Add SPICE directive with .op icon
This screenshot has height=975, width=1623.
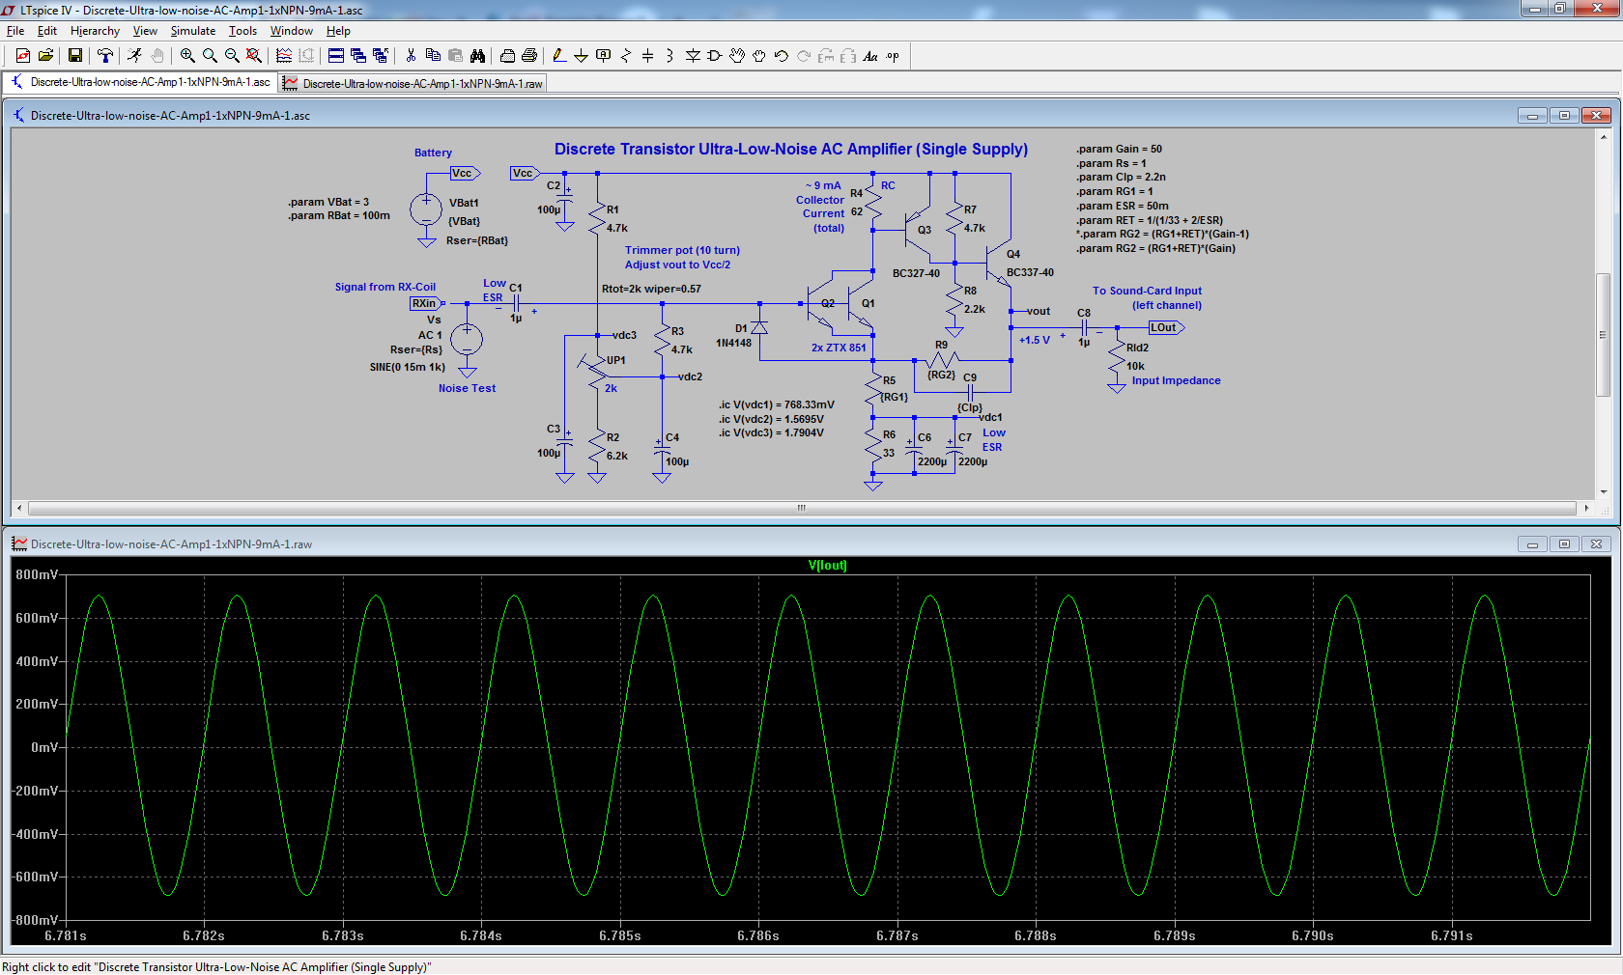893,56
